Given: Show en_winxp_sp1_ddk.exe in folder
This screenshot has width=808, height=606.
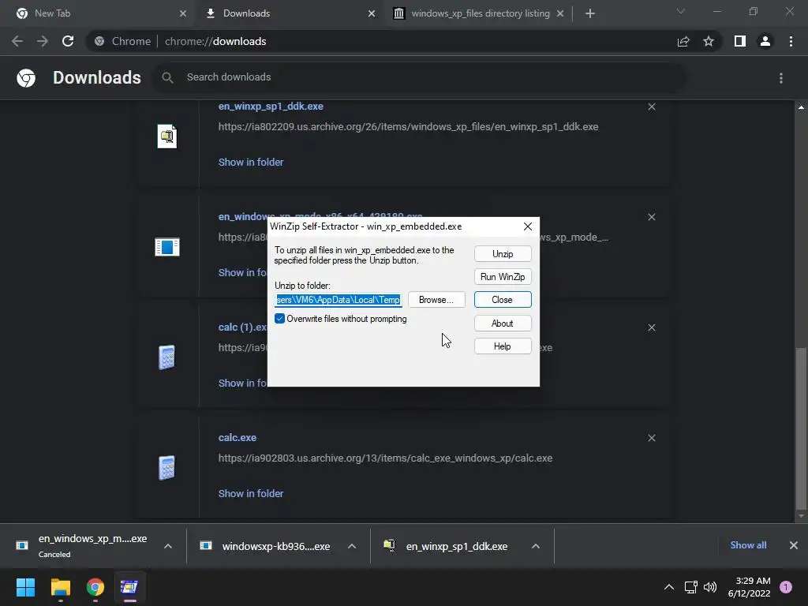Looking at the screenshot, I should pos(250,163).
